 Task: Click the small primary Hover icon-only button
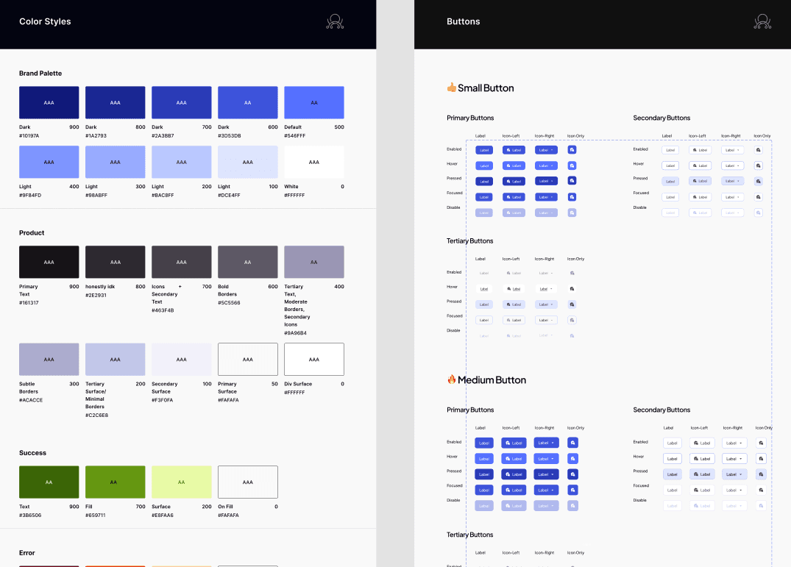(x=572, y=165)
